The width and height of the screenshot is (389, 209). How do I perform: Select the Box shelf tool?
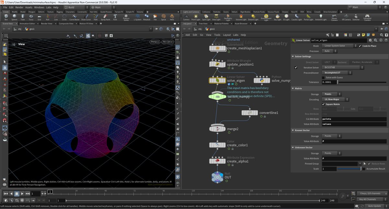coord(6,17)
